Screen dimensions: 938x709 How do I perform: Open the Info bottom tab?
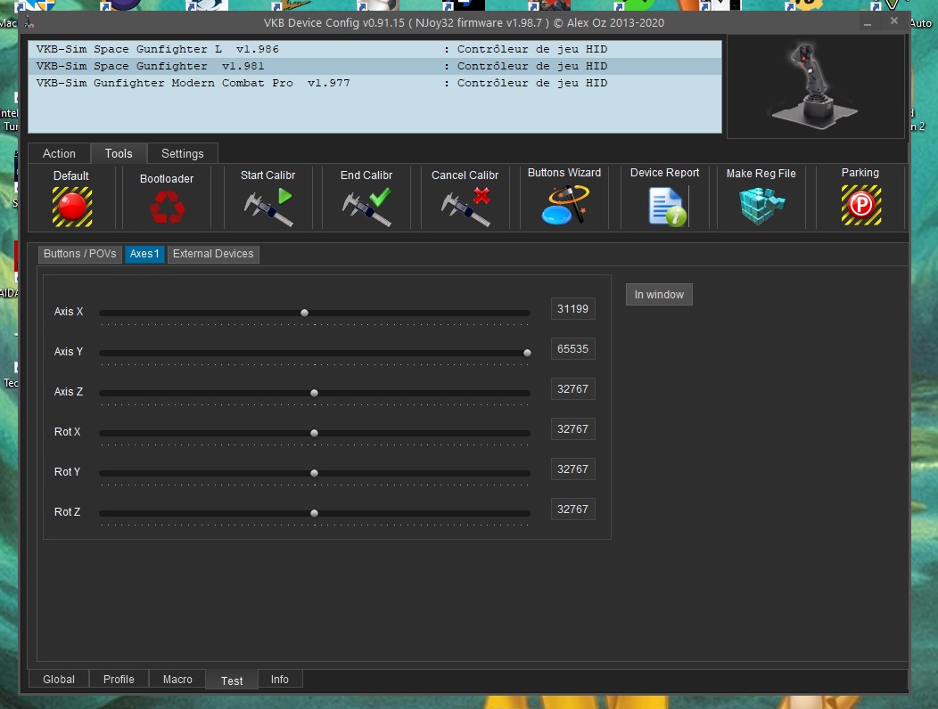coord(279,679)
